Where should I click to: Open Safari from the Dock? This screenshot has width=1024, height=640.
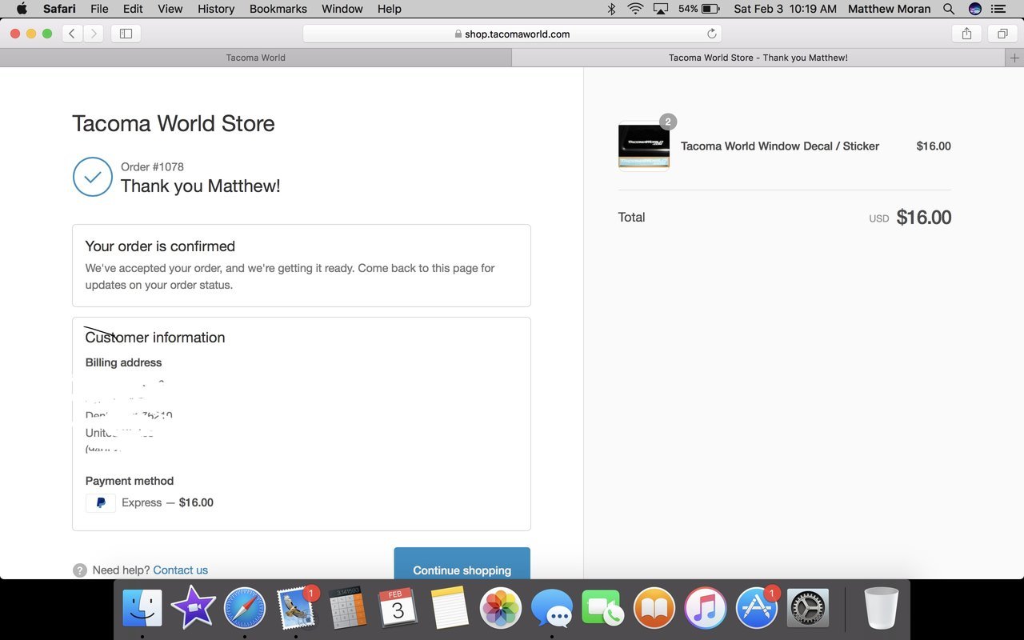pyautogui.click(x=244, y=608)
